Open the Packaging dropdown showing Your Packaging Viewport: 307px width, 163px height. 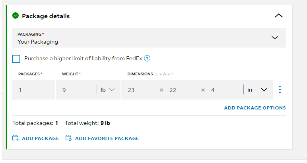pos(149,38)
